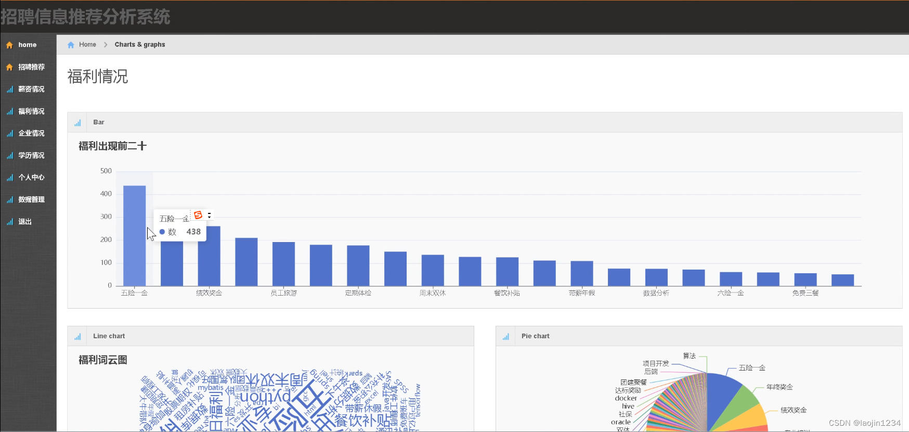
Task: Click the 团建聚餐 pie label
Action: pyautogui.click(x=633, y=383)
